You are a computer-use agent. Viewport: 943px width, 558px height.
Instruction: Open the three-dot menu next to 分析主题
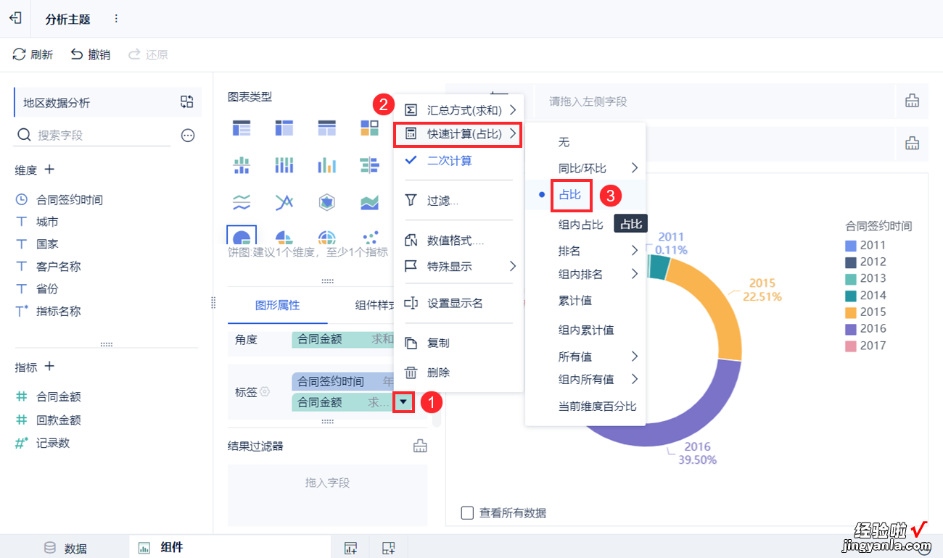click(116, 19)
